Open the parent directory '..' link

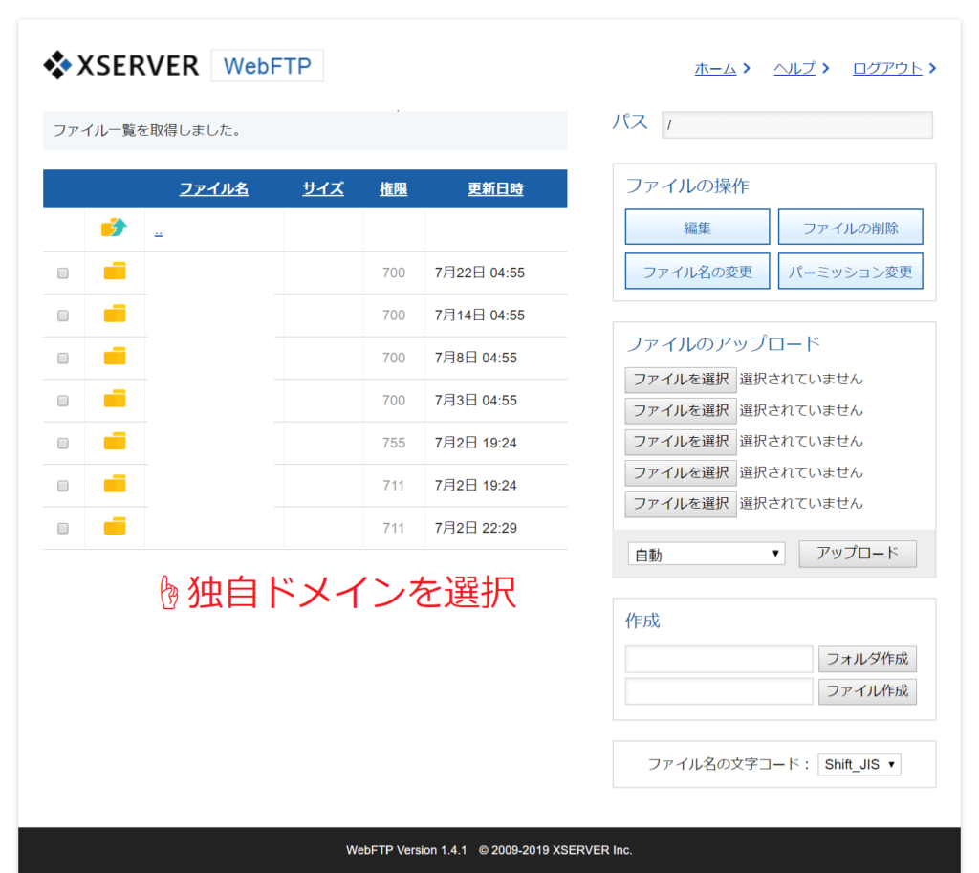pyautogui.click(x=159, y=232)
